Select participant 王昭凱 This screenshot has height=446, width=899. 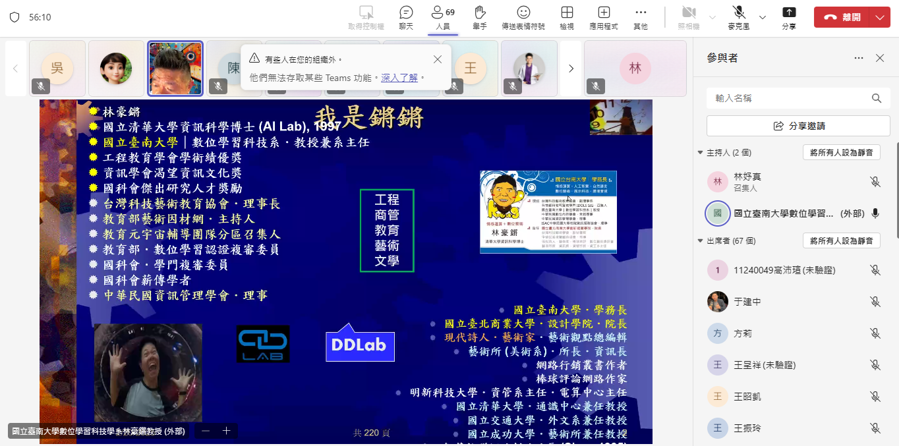tap(796, 397)
